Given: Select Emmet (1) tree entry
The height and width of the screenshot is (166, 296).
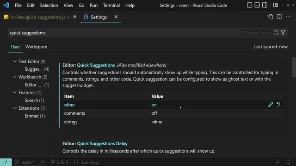Looking at the screenshot, I should coord(35,116).
